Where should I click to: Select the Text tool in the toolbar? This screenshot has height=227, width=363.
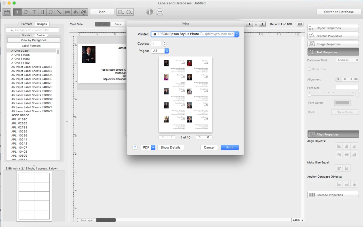click(x=34, y=12)
